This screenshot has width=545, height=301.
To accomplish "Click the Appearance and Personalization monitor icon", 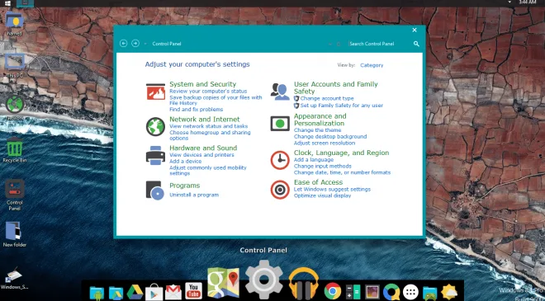I will (280, 124).
